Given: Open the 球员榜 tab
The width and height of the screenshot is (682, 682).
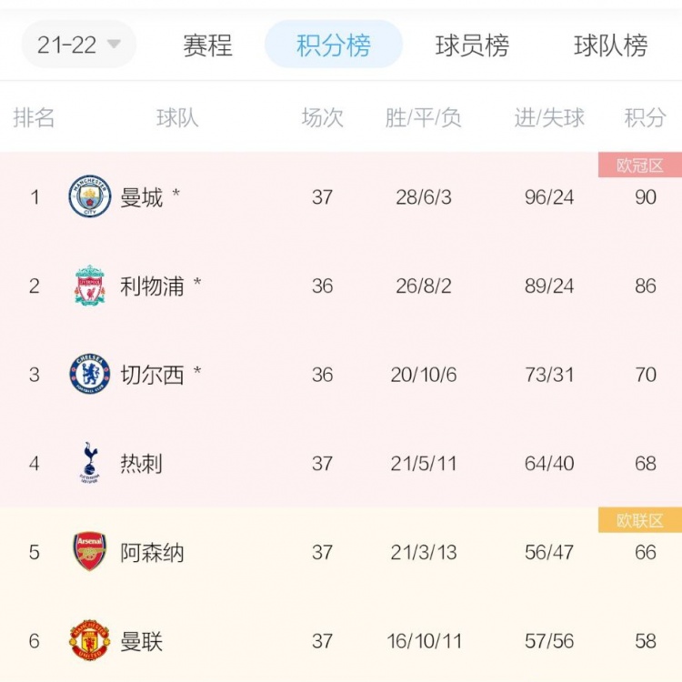Looking at the screenshot, I should coord(472,45).
